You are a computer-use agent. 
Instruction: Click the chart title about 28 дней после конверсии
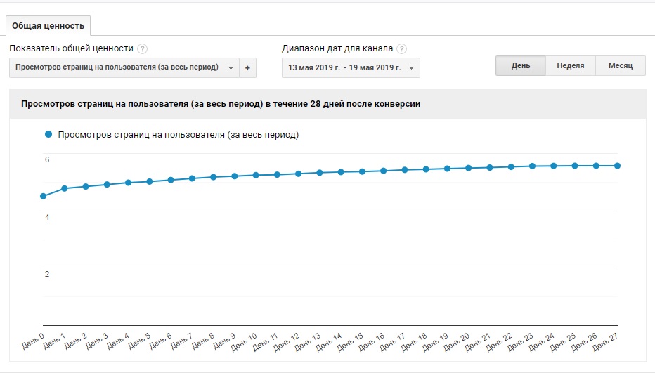[221, 103]
